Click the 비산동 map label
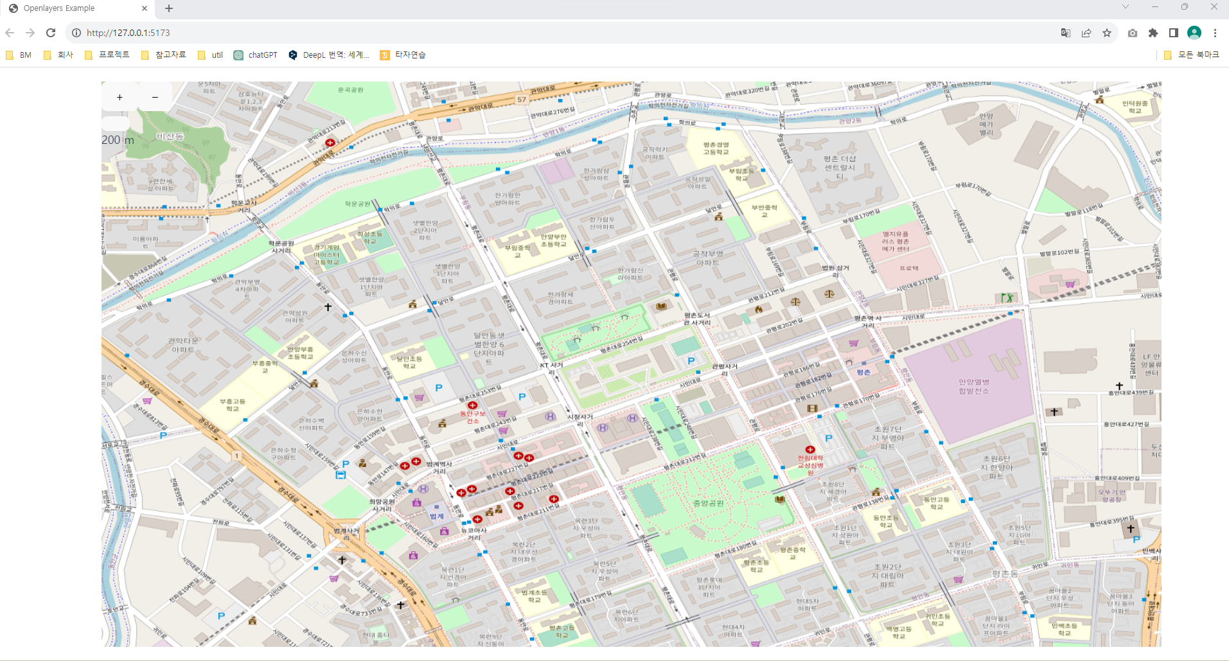1229x661 pixels. pos(170,136)
